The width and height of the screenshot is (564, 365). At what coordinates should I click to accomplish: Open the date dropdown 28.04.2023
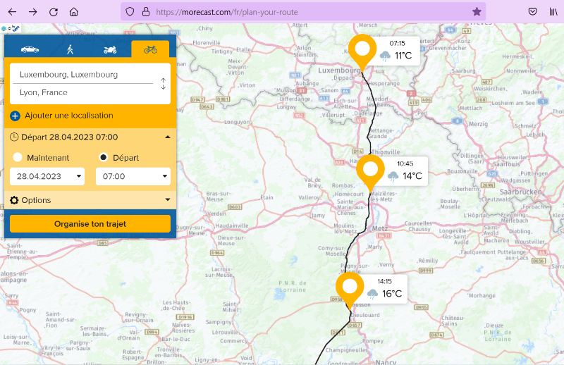click(x=47, y=176)
